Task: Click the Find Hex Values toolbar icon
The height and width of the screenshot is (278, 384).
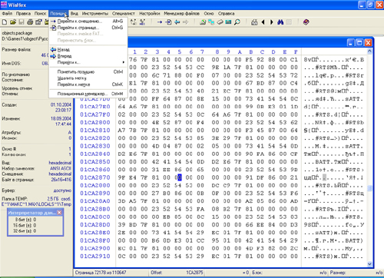Action: click(142, 22)
